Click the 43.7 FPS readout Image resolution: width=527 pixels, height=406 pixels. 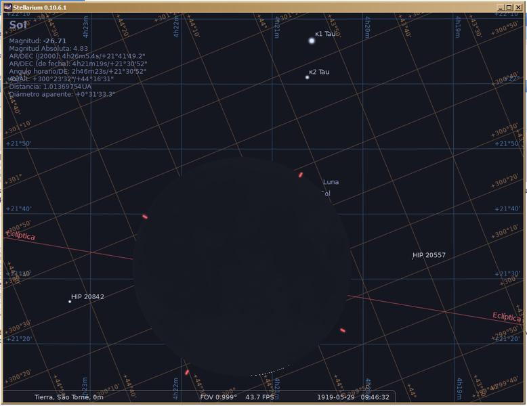(260, 397)
